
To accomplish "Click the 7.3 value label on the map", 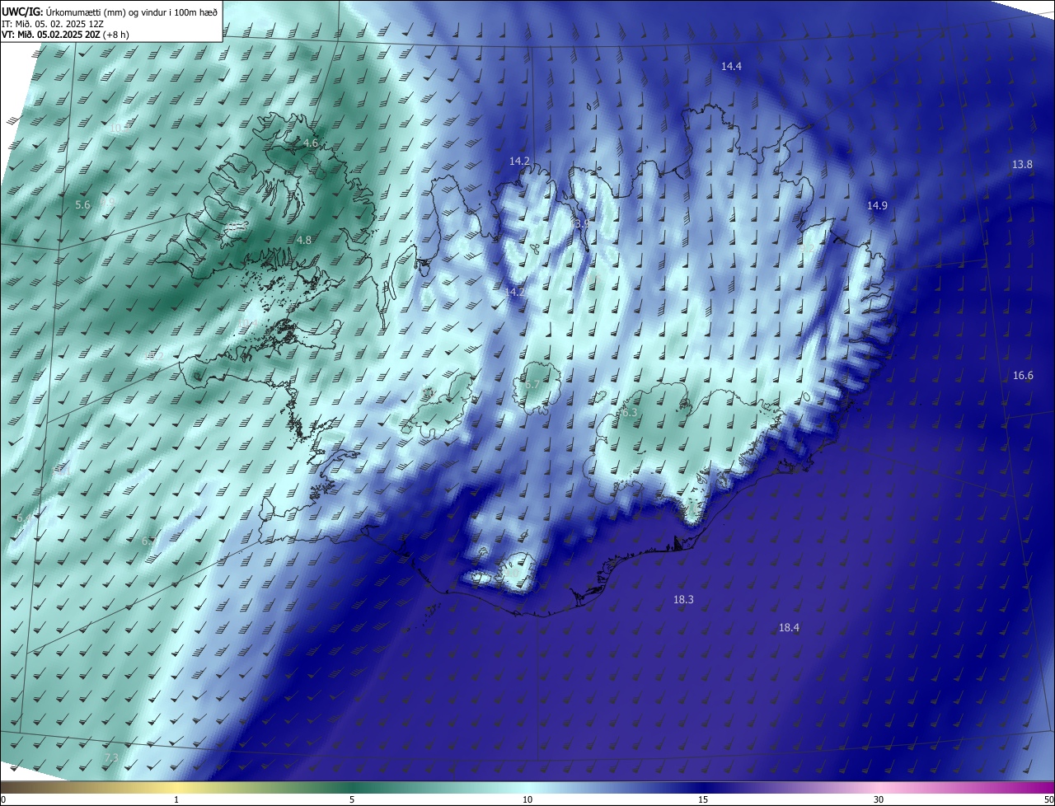I will coord(112,757).
